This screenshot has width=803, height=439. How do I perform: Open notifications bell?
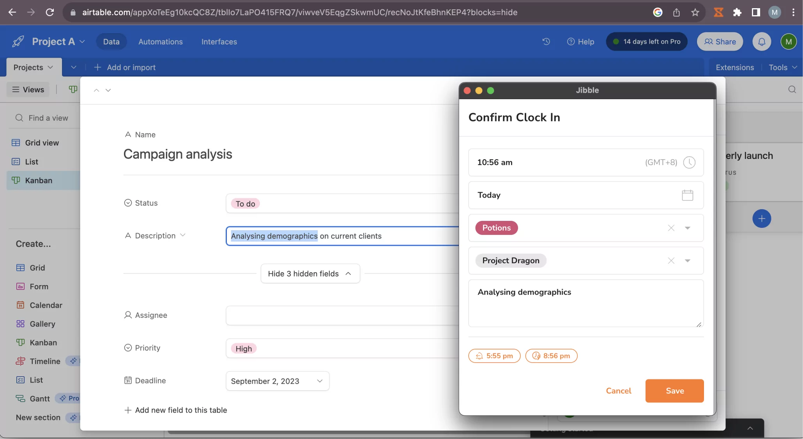click(761, 41)
